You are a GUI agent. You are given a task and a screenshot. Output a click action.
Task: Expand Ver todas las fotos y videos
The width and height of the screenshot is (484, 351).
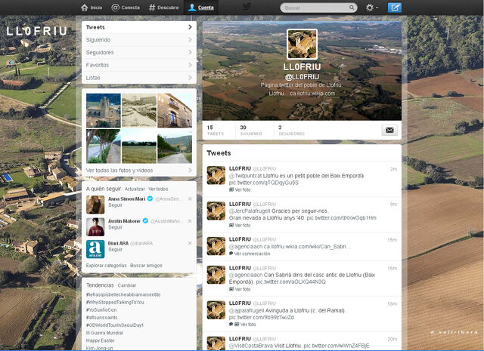[x=139, y=170]
